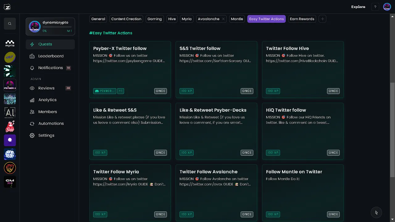Click the Analytics bar chart icon
395x222 pixels.
[x=32, y=100]
